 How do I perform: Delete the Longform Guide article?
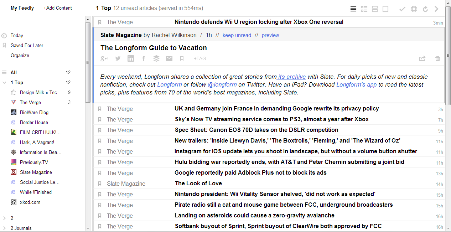437,58
